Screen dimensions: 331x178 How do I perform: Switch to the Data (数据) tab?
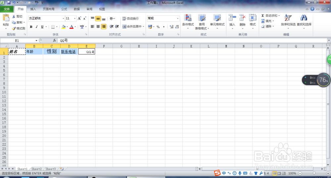point(77,9)
